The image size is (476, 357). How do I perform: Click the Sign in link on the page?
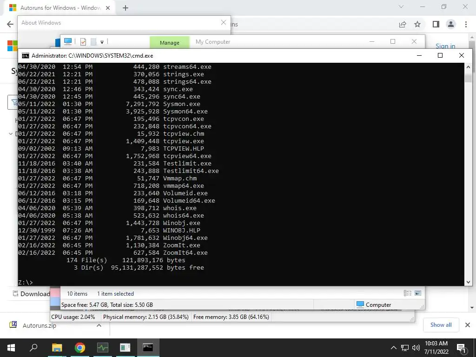coord(445,46)
